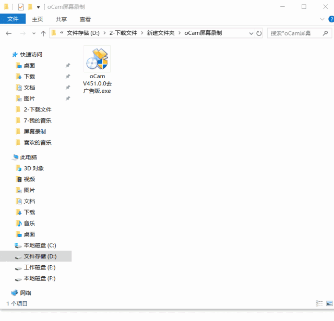Screen dimensions: 334x321
Task: Open the 文件 ribbon tab
Action: click(13, 19)
